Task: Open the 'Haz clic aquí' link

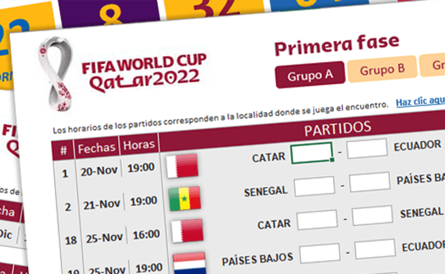Action: coord(421,101)
